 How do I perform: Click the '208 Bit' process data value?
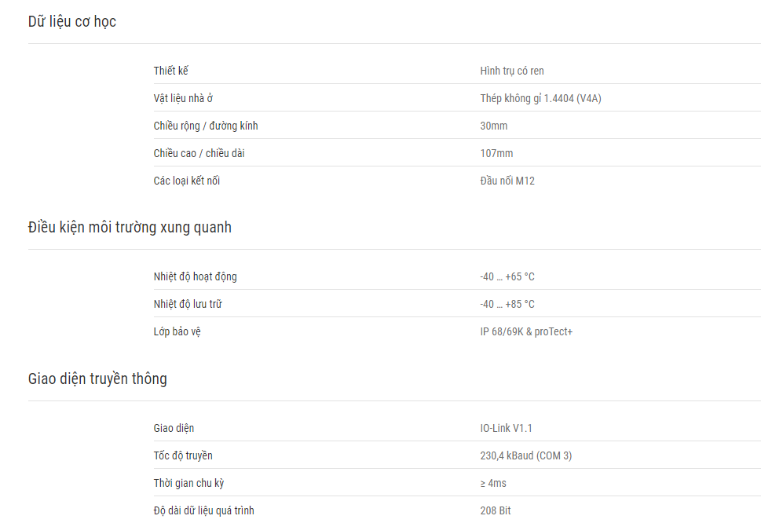[496, 511]
